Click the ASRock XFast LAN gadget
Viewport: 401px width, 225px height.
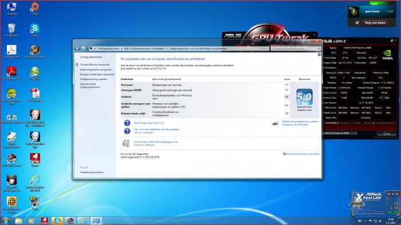coord(375,203)
